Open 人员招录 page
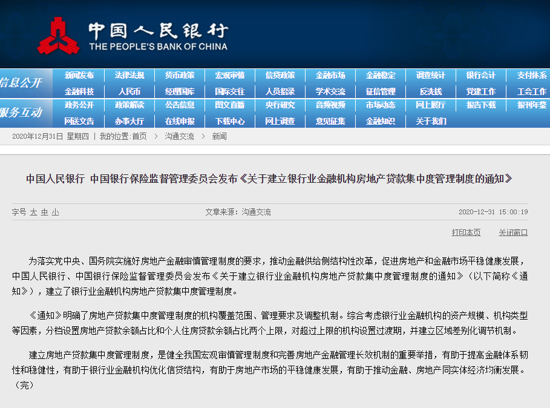The image size is (550, 408). [x=280, y=91]
